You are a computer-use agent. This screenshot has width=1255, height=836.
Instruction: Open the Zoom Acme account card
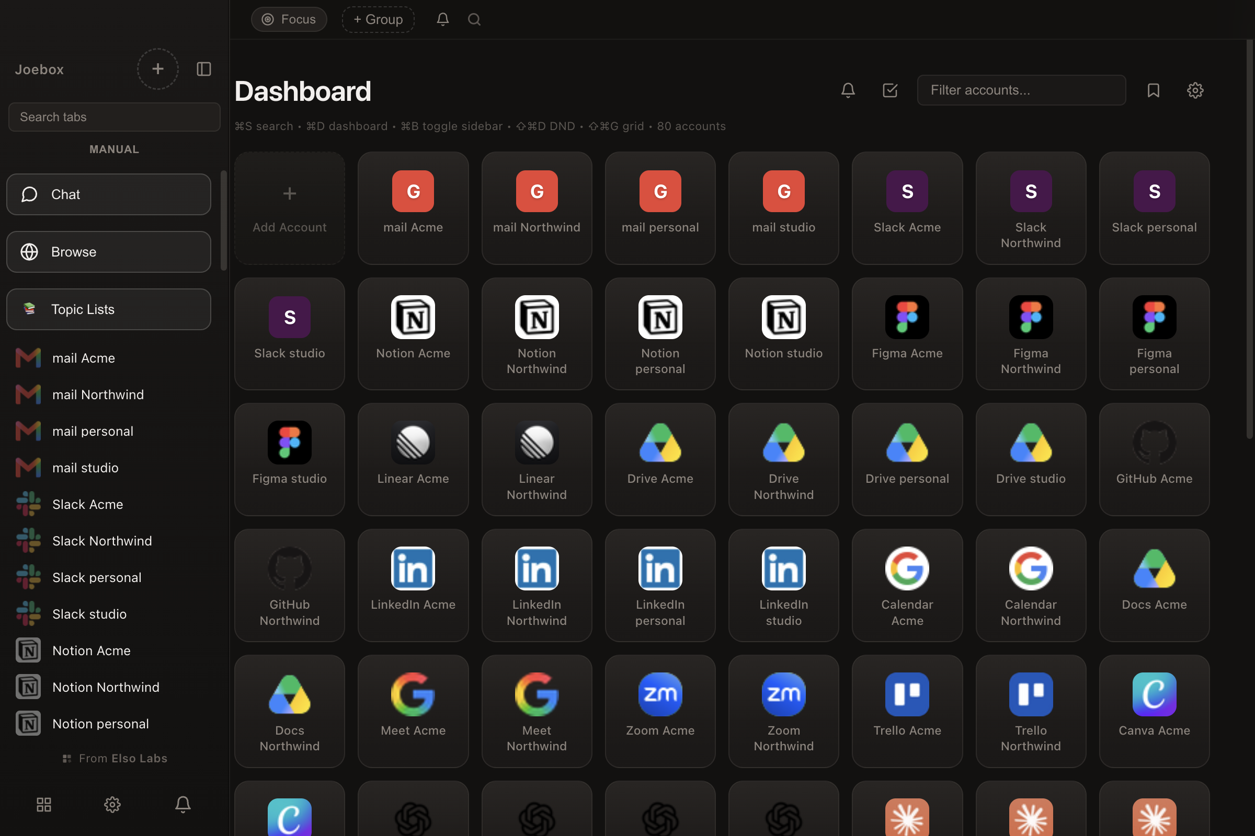click(x=660, y=711)
